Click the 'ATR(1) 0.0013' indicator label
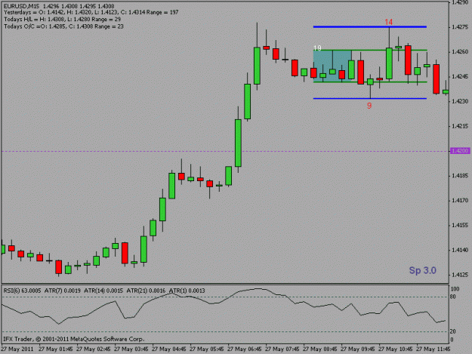 tap(187, 291)
